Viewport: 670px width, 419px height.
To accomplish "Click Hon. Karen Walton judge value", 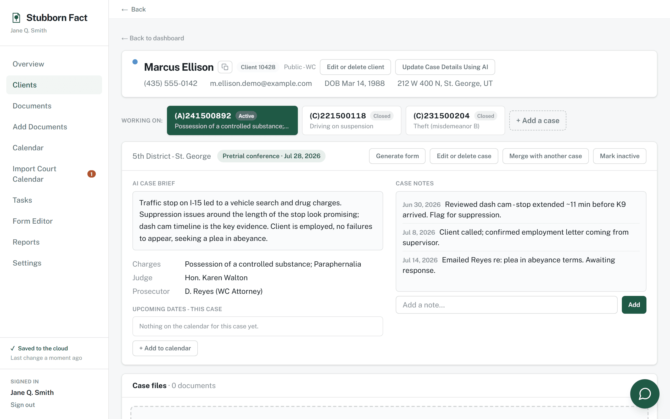I will coord(216,278).
